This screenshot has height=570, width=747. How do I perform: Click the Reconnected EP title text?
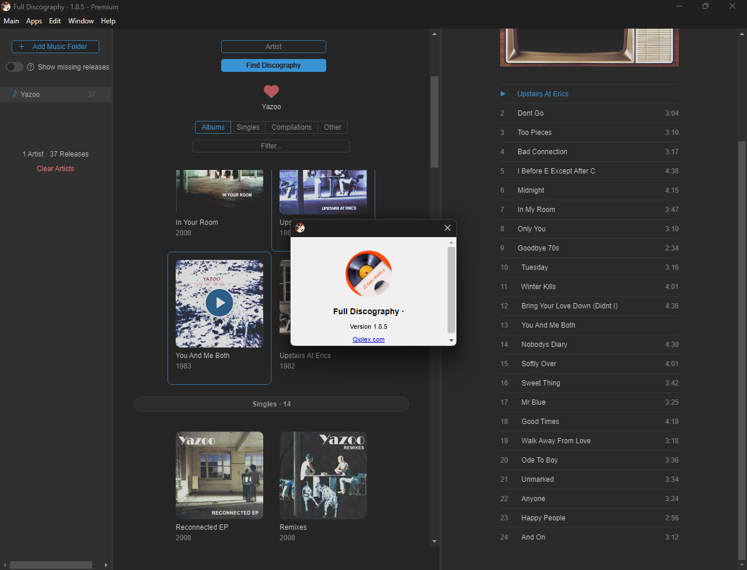coord(202,527)
